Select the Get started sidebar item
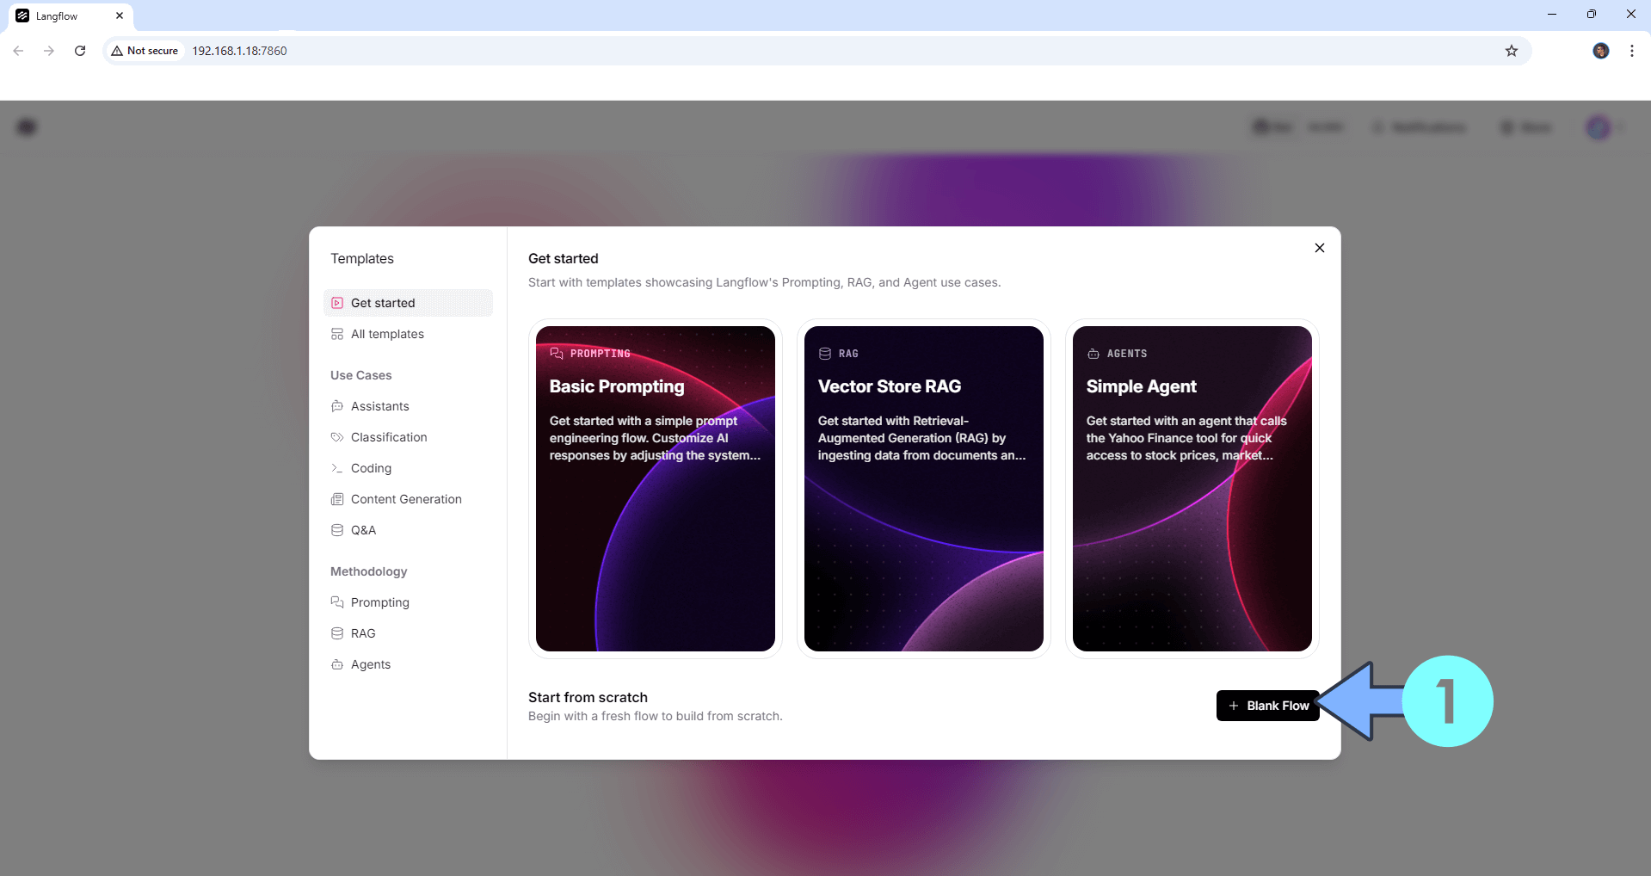This screenshot has height=876, width=1651. pyautogui.click(x=408, y=303)
